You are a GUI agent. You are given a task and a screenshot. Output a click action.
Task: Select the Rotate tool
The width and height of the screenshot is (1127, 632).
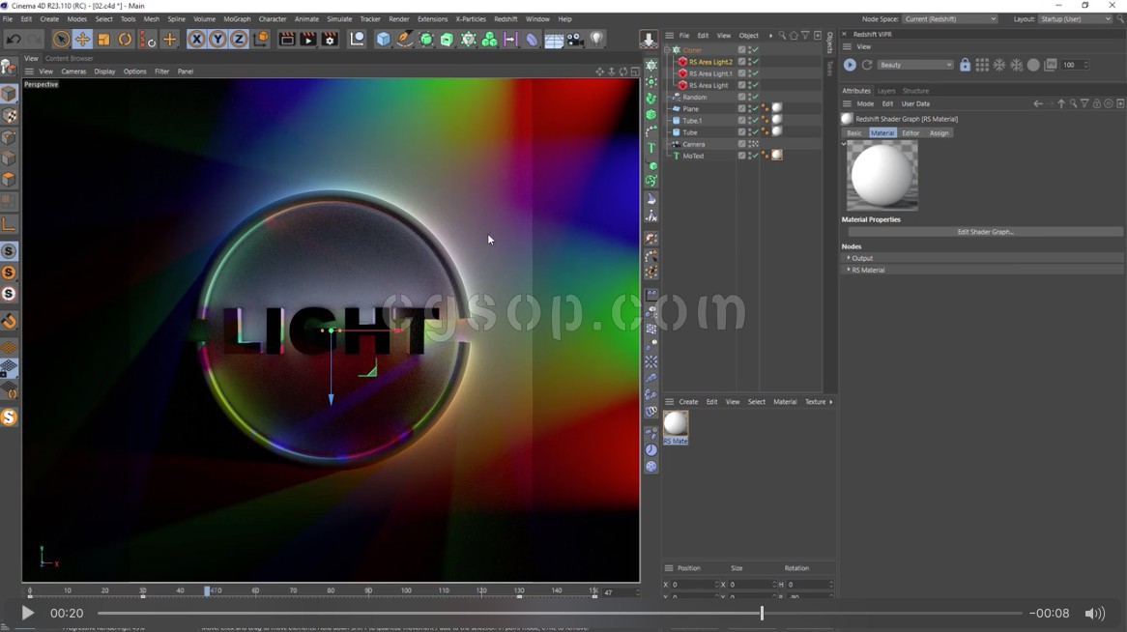pos(125,40)
